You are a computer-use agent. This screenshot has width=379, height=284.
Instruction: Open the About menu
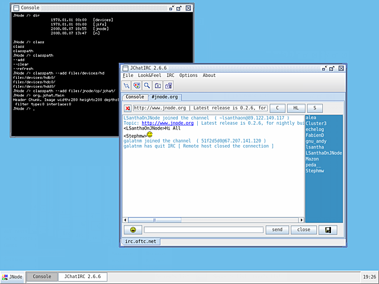click(209, 75)
